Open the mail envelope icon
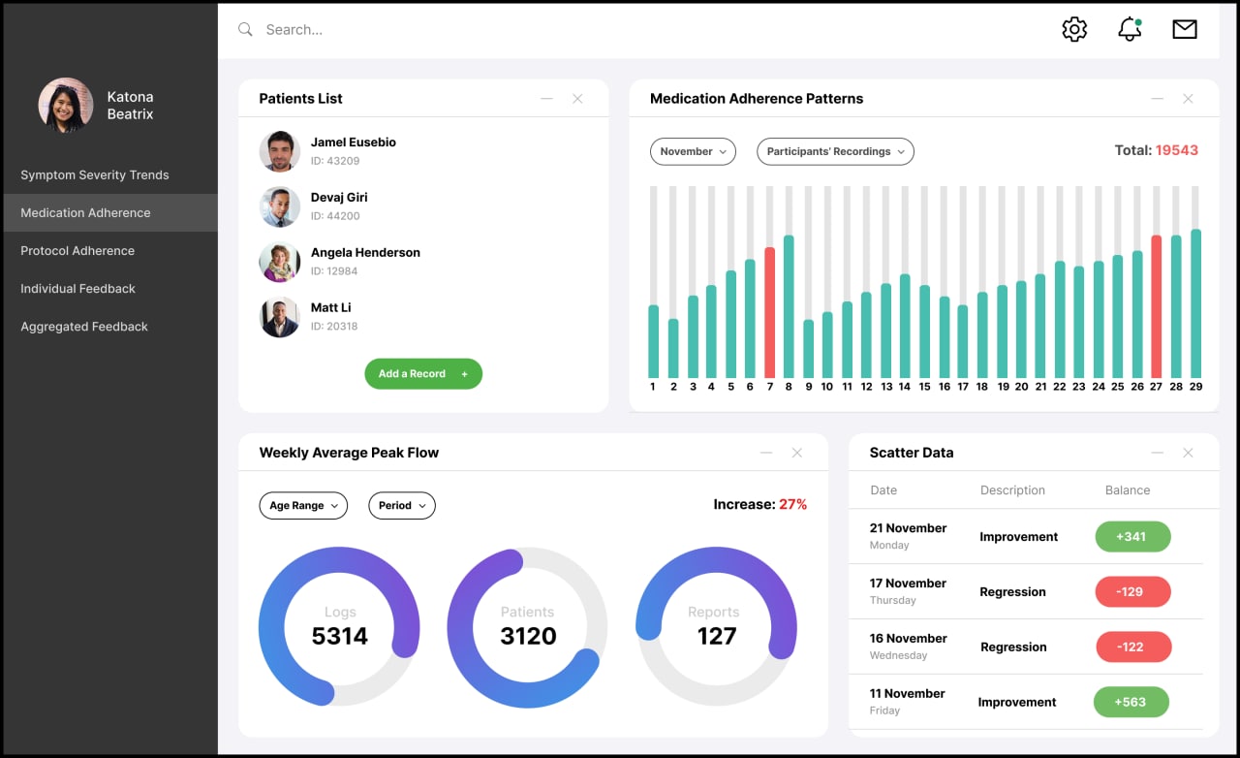 1185,29
